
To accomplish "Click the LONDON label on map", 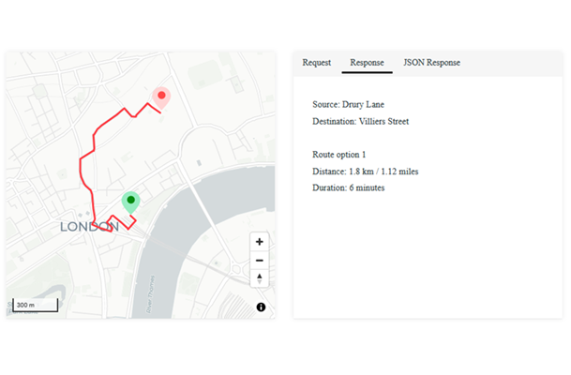I will pyautogui.click(x=88, y=227).
